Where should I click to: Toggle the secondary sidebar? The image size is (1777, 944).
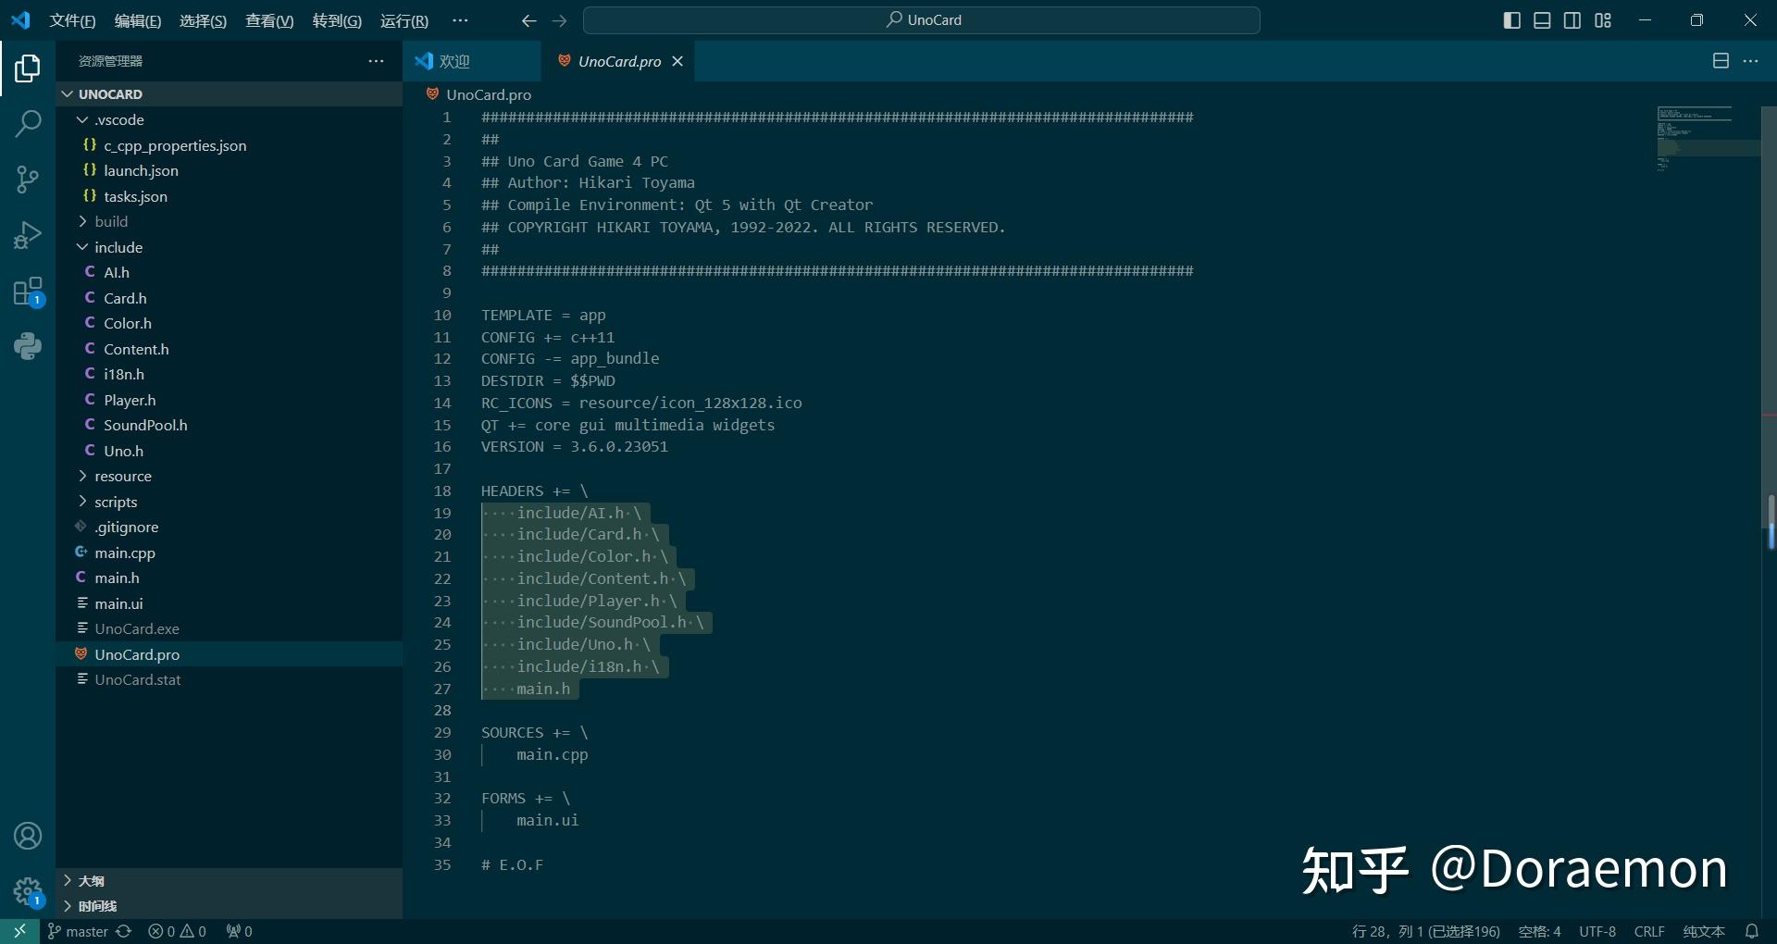tap(1572, 19)
